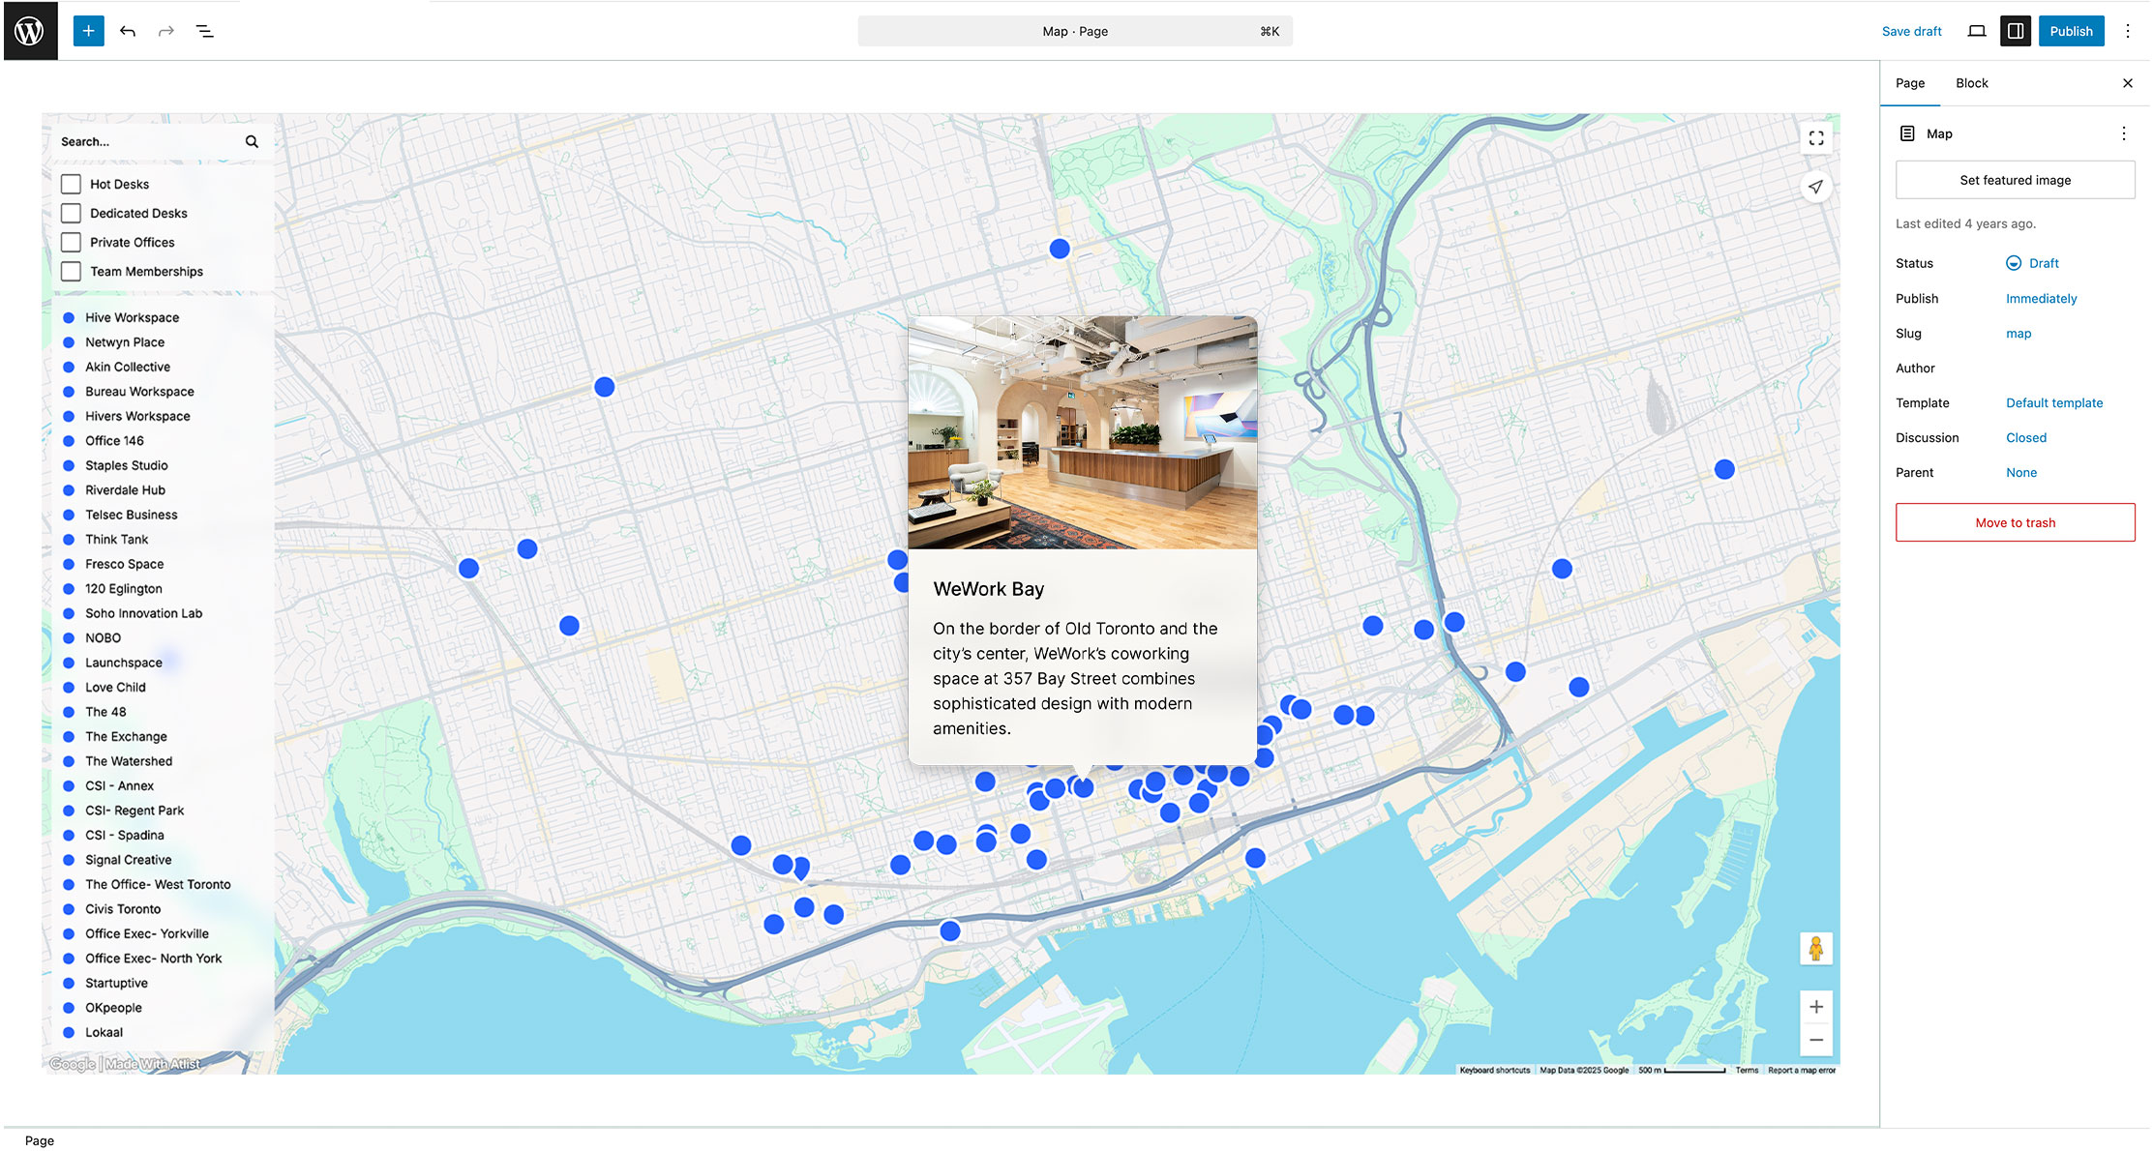
Task: Click the WordPress logo icon
Action: tap(30, 31)
